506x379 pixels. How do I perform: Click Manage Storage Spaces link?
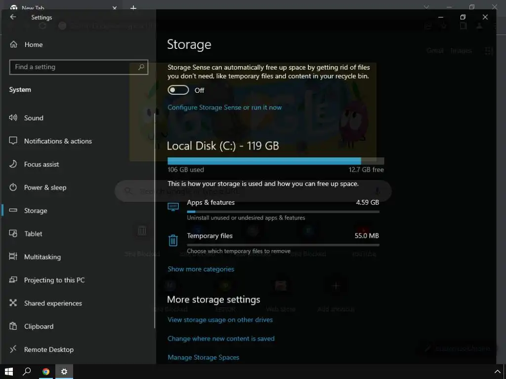pos(203,357)
